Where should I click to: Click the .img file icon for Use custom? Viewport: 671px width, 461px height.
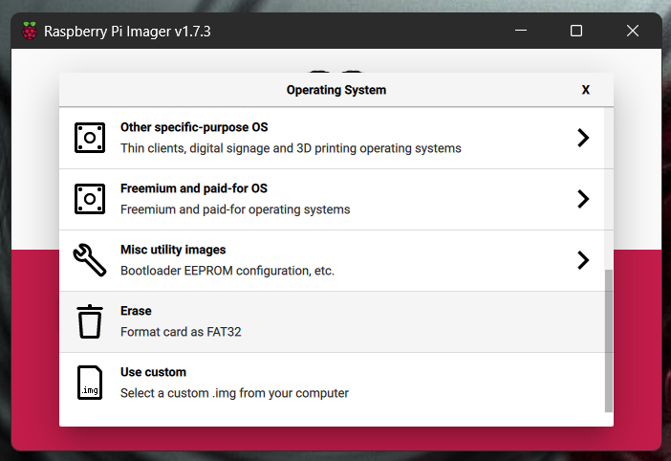click(x=90, y=383)
